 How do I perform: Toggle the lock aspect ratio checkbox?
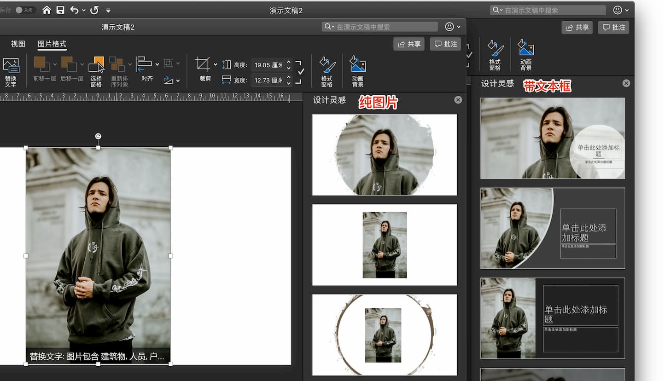pos(301,72)
